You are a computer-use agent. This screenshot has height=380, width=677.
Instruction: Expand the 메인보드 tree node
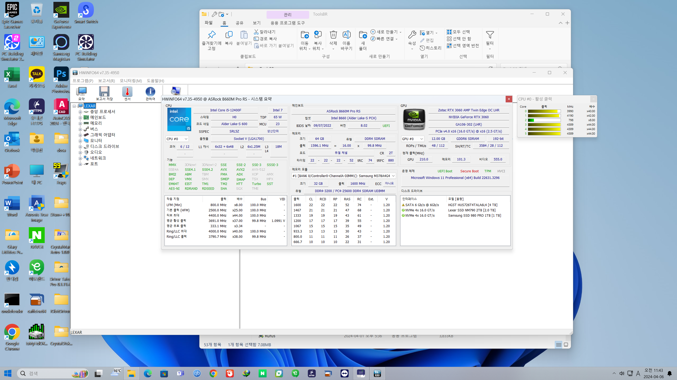(80, 117)
